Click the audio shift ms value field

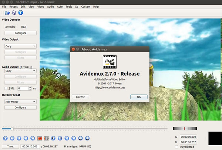click(23, 88)
